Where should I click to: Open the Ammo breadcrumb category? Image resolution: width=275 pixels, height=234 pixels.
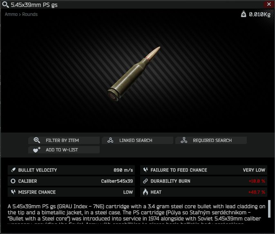(11, 14)
